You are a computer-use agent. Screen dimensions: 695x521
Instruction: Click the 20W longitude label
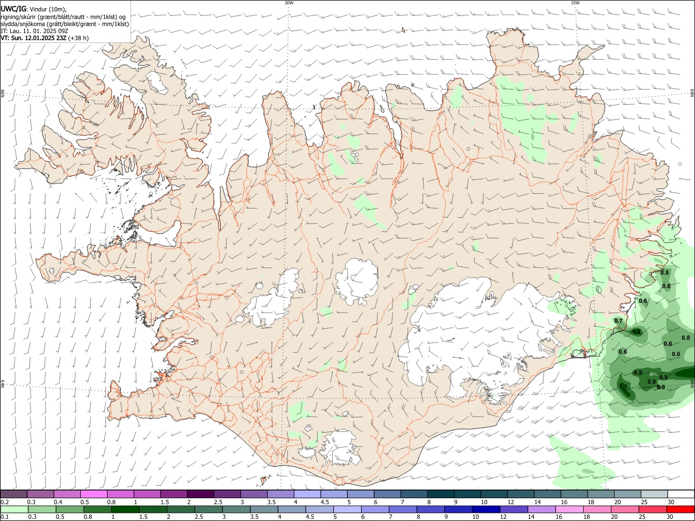tap(289, 3)
